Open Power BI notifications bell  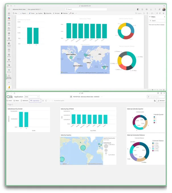142,9
